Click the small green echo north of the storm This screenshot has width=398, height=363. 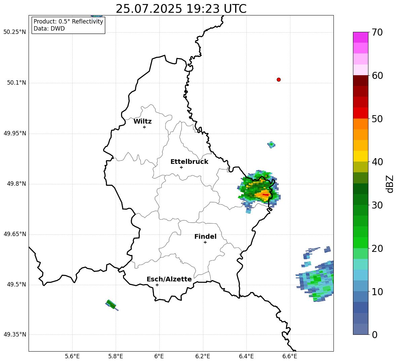coord(271,145)
